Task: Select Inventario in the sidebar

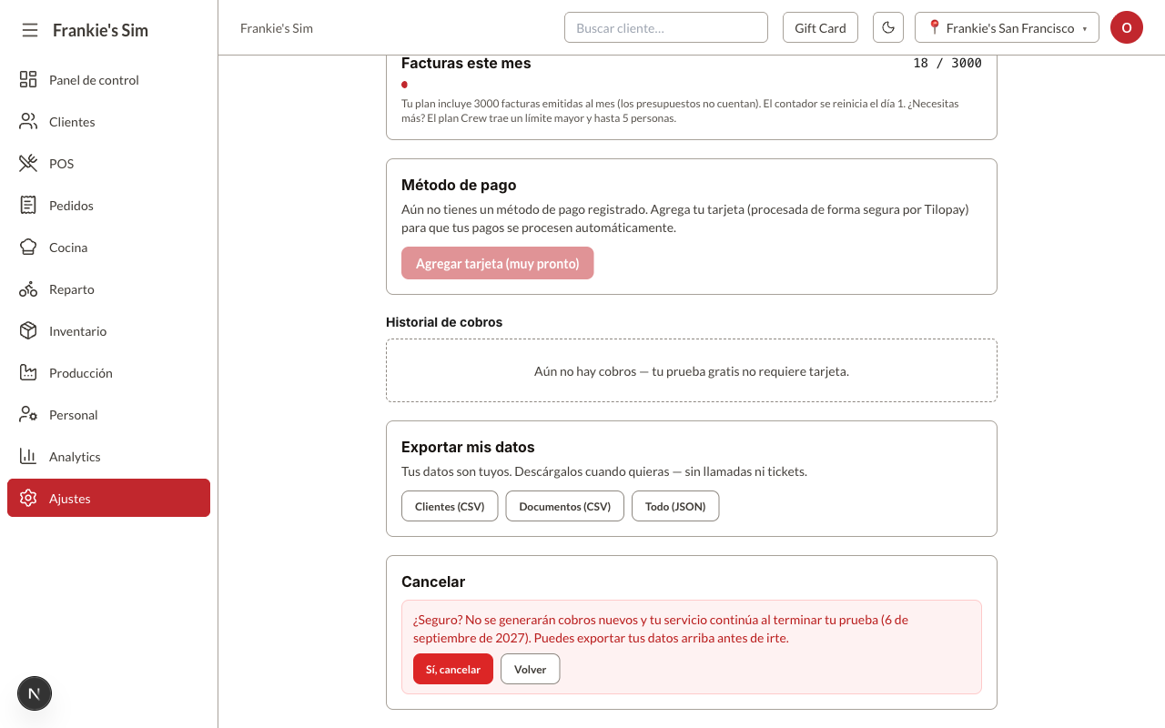Action: [108, 330]
